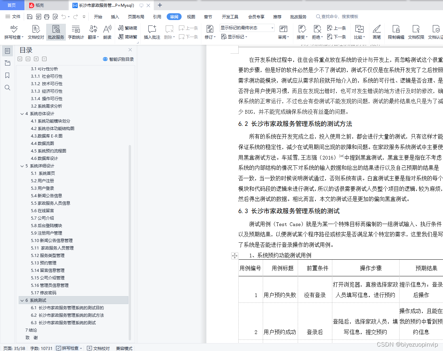The height and width of the screenshot is (351, 443).
Task: Click 字数: 10731 in status bar
Action: [x=41, y=348]
